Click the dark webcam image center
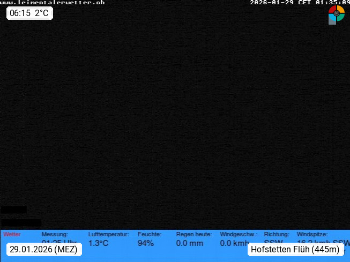The height and width of the screenshot is (262, 350). coord(175,118)
